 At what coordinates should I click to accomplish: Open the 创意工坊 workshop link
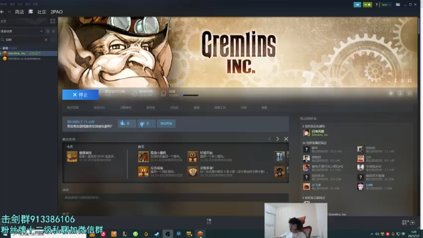point(220,108)
